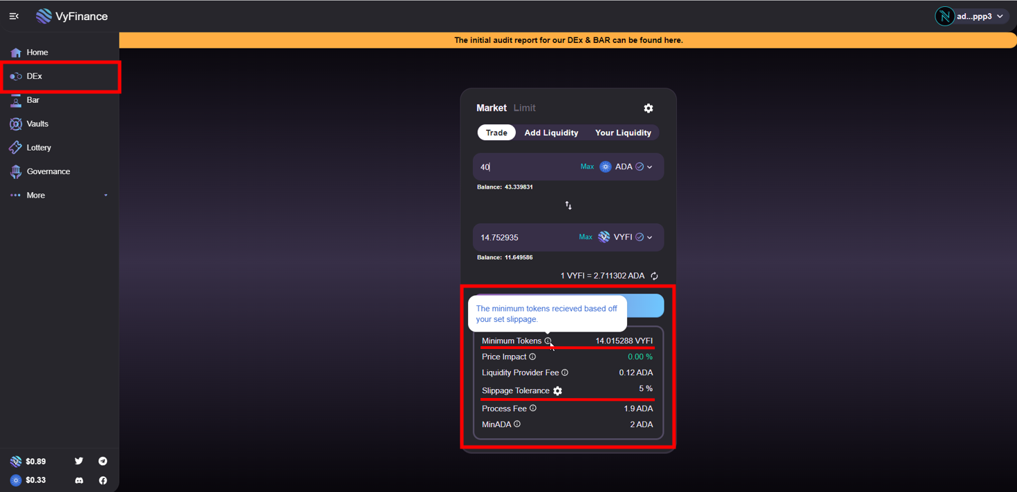Open the Facebook link icon
Screen dimensions: 1017x492
[103, 480]
